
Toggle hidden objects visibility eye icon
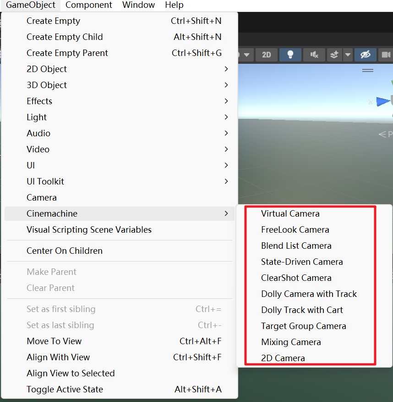pyautogui.click(x=366, y=55)
